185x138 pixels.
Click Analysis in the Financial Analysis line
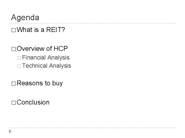[x=59, y=58]
